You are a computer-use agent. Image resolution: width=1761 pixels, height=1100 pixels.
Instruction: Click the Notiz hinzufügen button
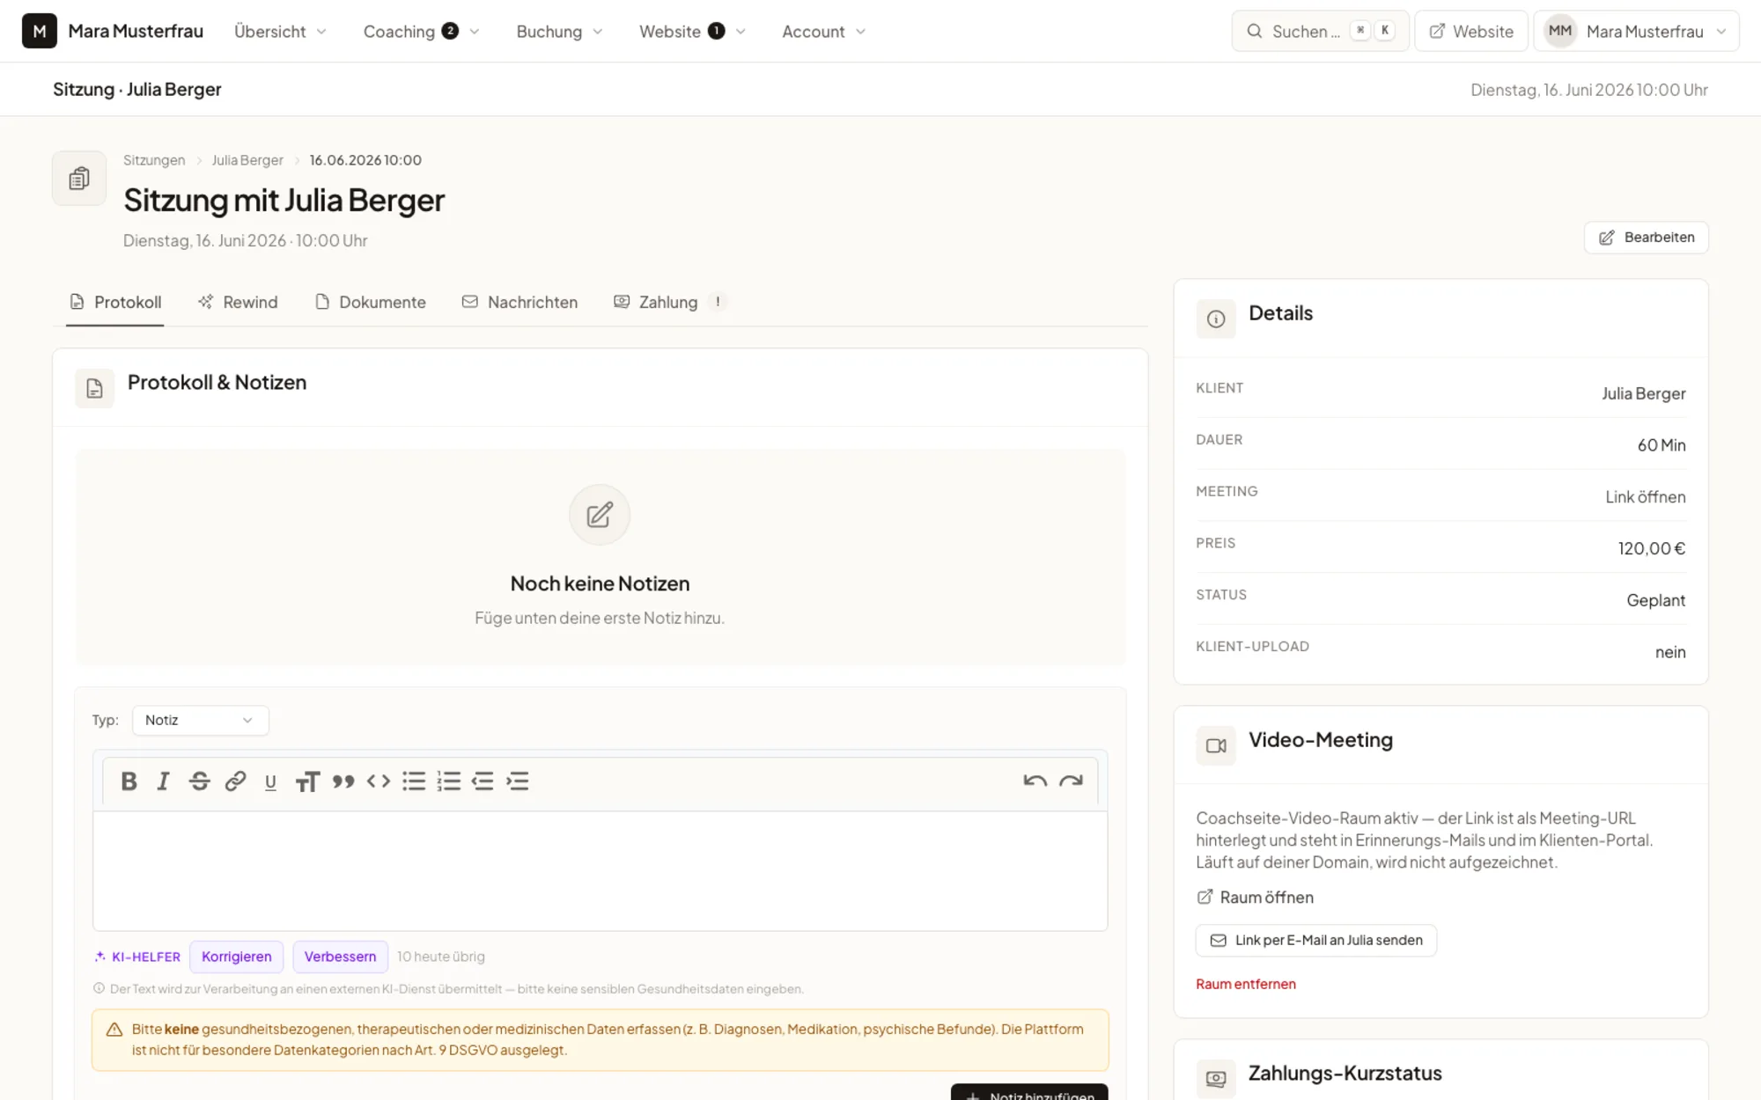pos(1029,1093)
